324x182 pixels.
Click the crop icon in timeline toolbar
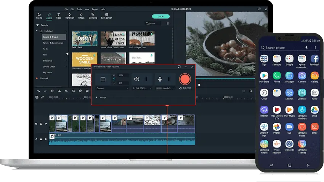[66, 91]
